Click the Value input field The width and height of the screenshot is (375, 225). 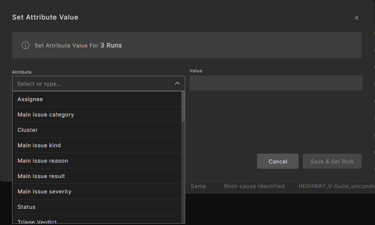(x=275, y=83)
